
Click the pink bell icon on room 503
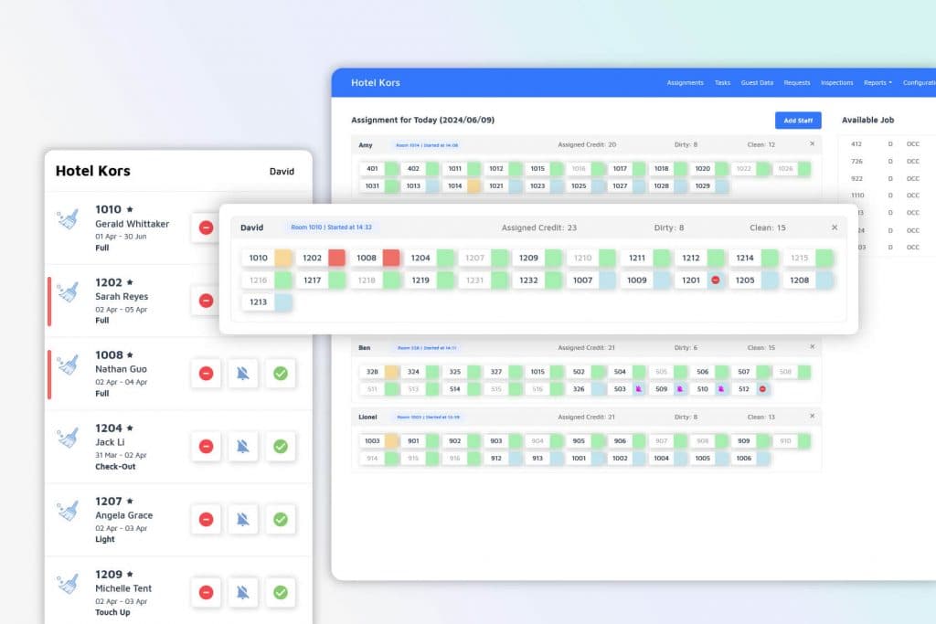(638, 388)
